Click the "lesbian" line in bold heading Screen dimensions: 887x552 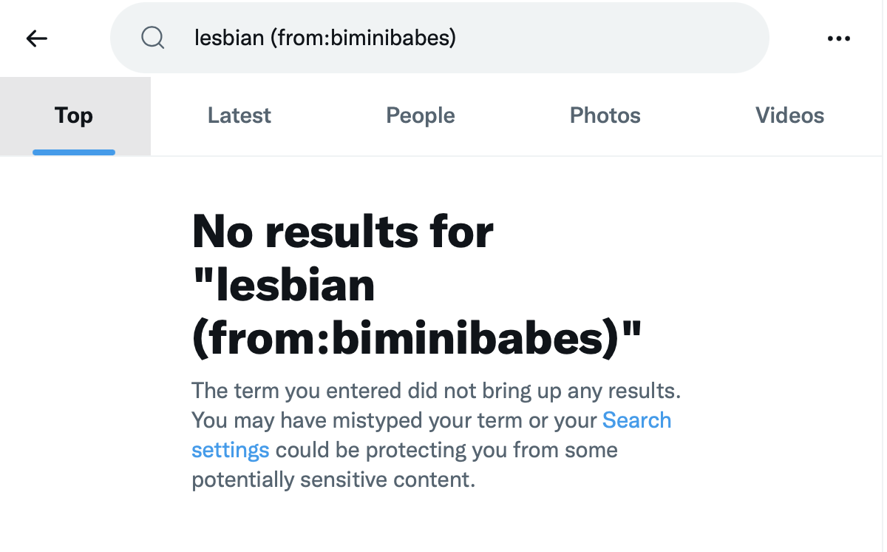coord(283,286)
